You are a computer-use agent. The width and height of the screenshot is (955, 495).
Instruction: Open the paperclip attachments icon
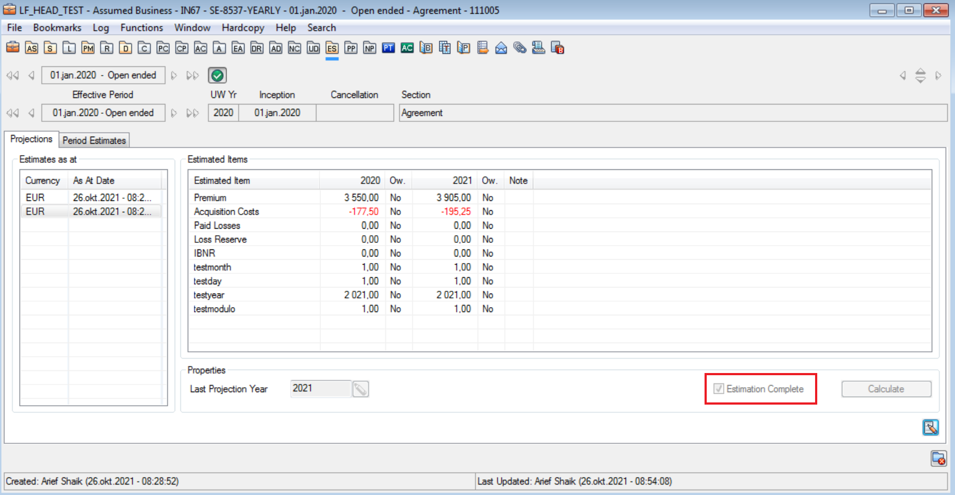point(520,48)
